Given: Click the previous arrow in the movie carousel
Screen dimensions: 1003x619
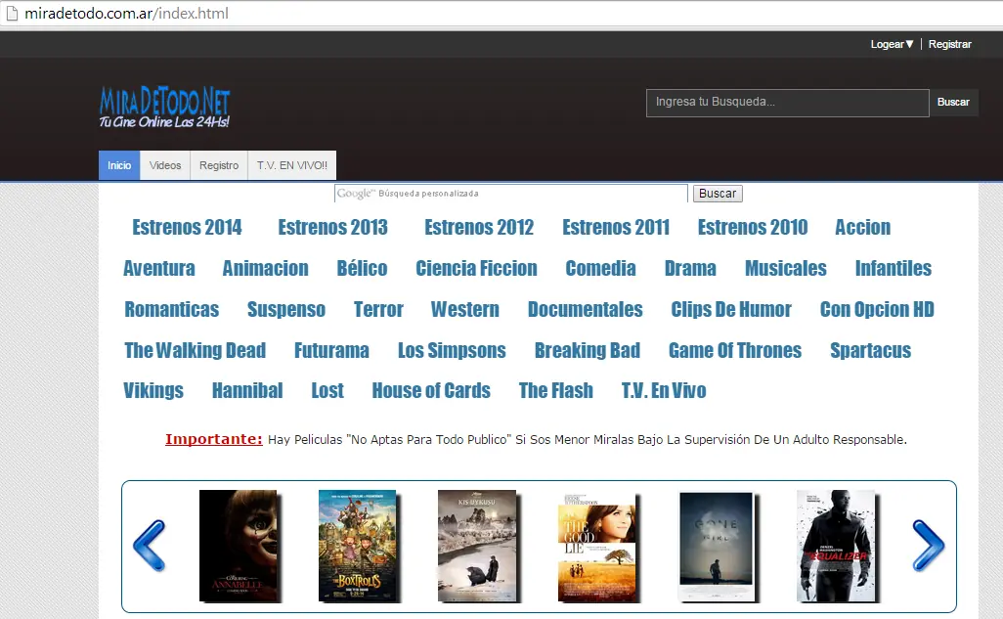Looking at the screenshot, I should 149,546.
